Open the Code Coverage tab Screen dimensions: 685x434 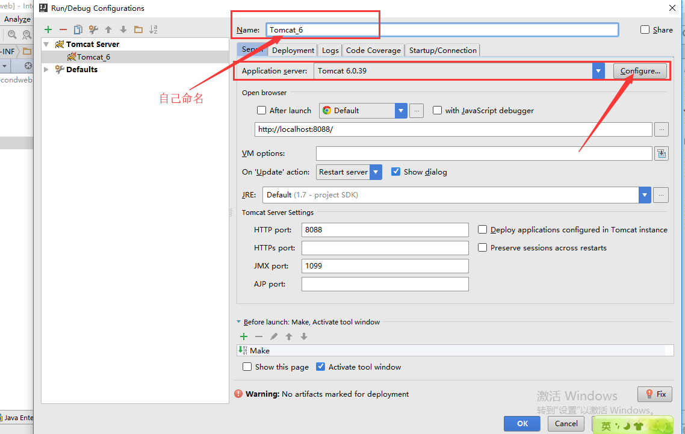coord(373,50)
